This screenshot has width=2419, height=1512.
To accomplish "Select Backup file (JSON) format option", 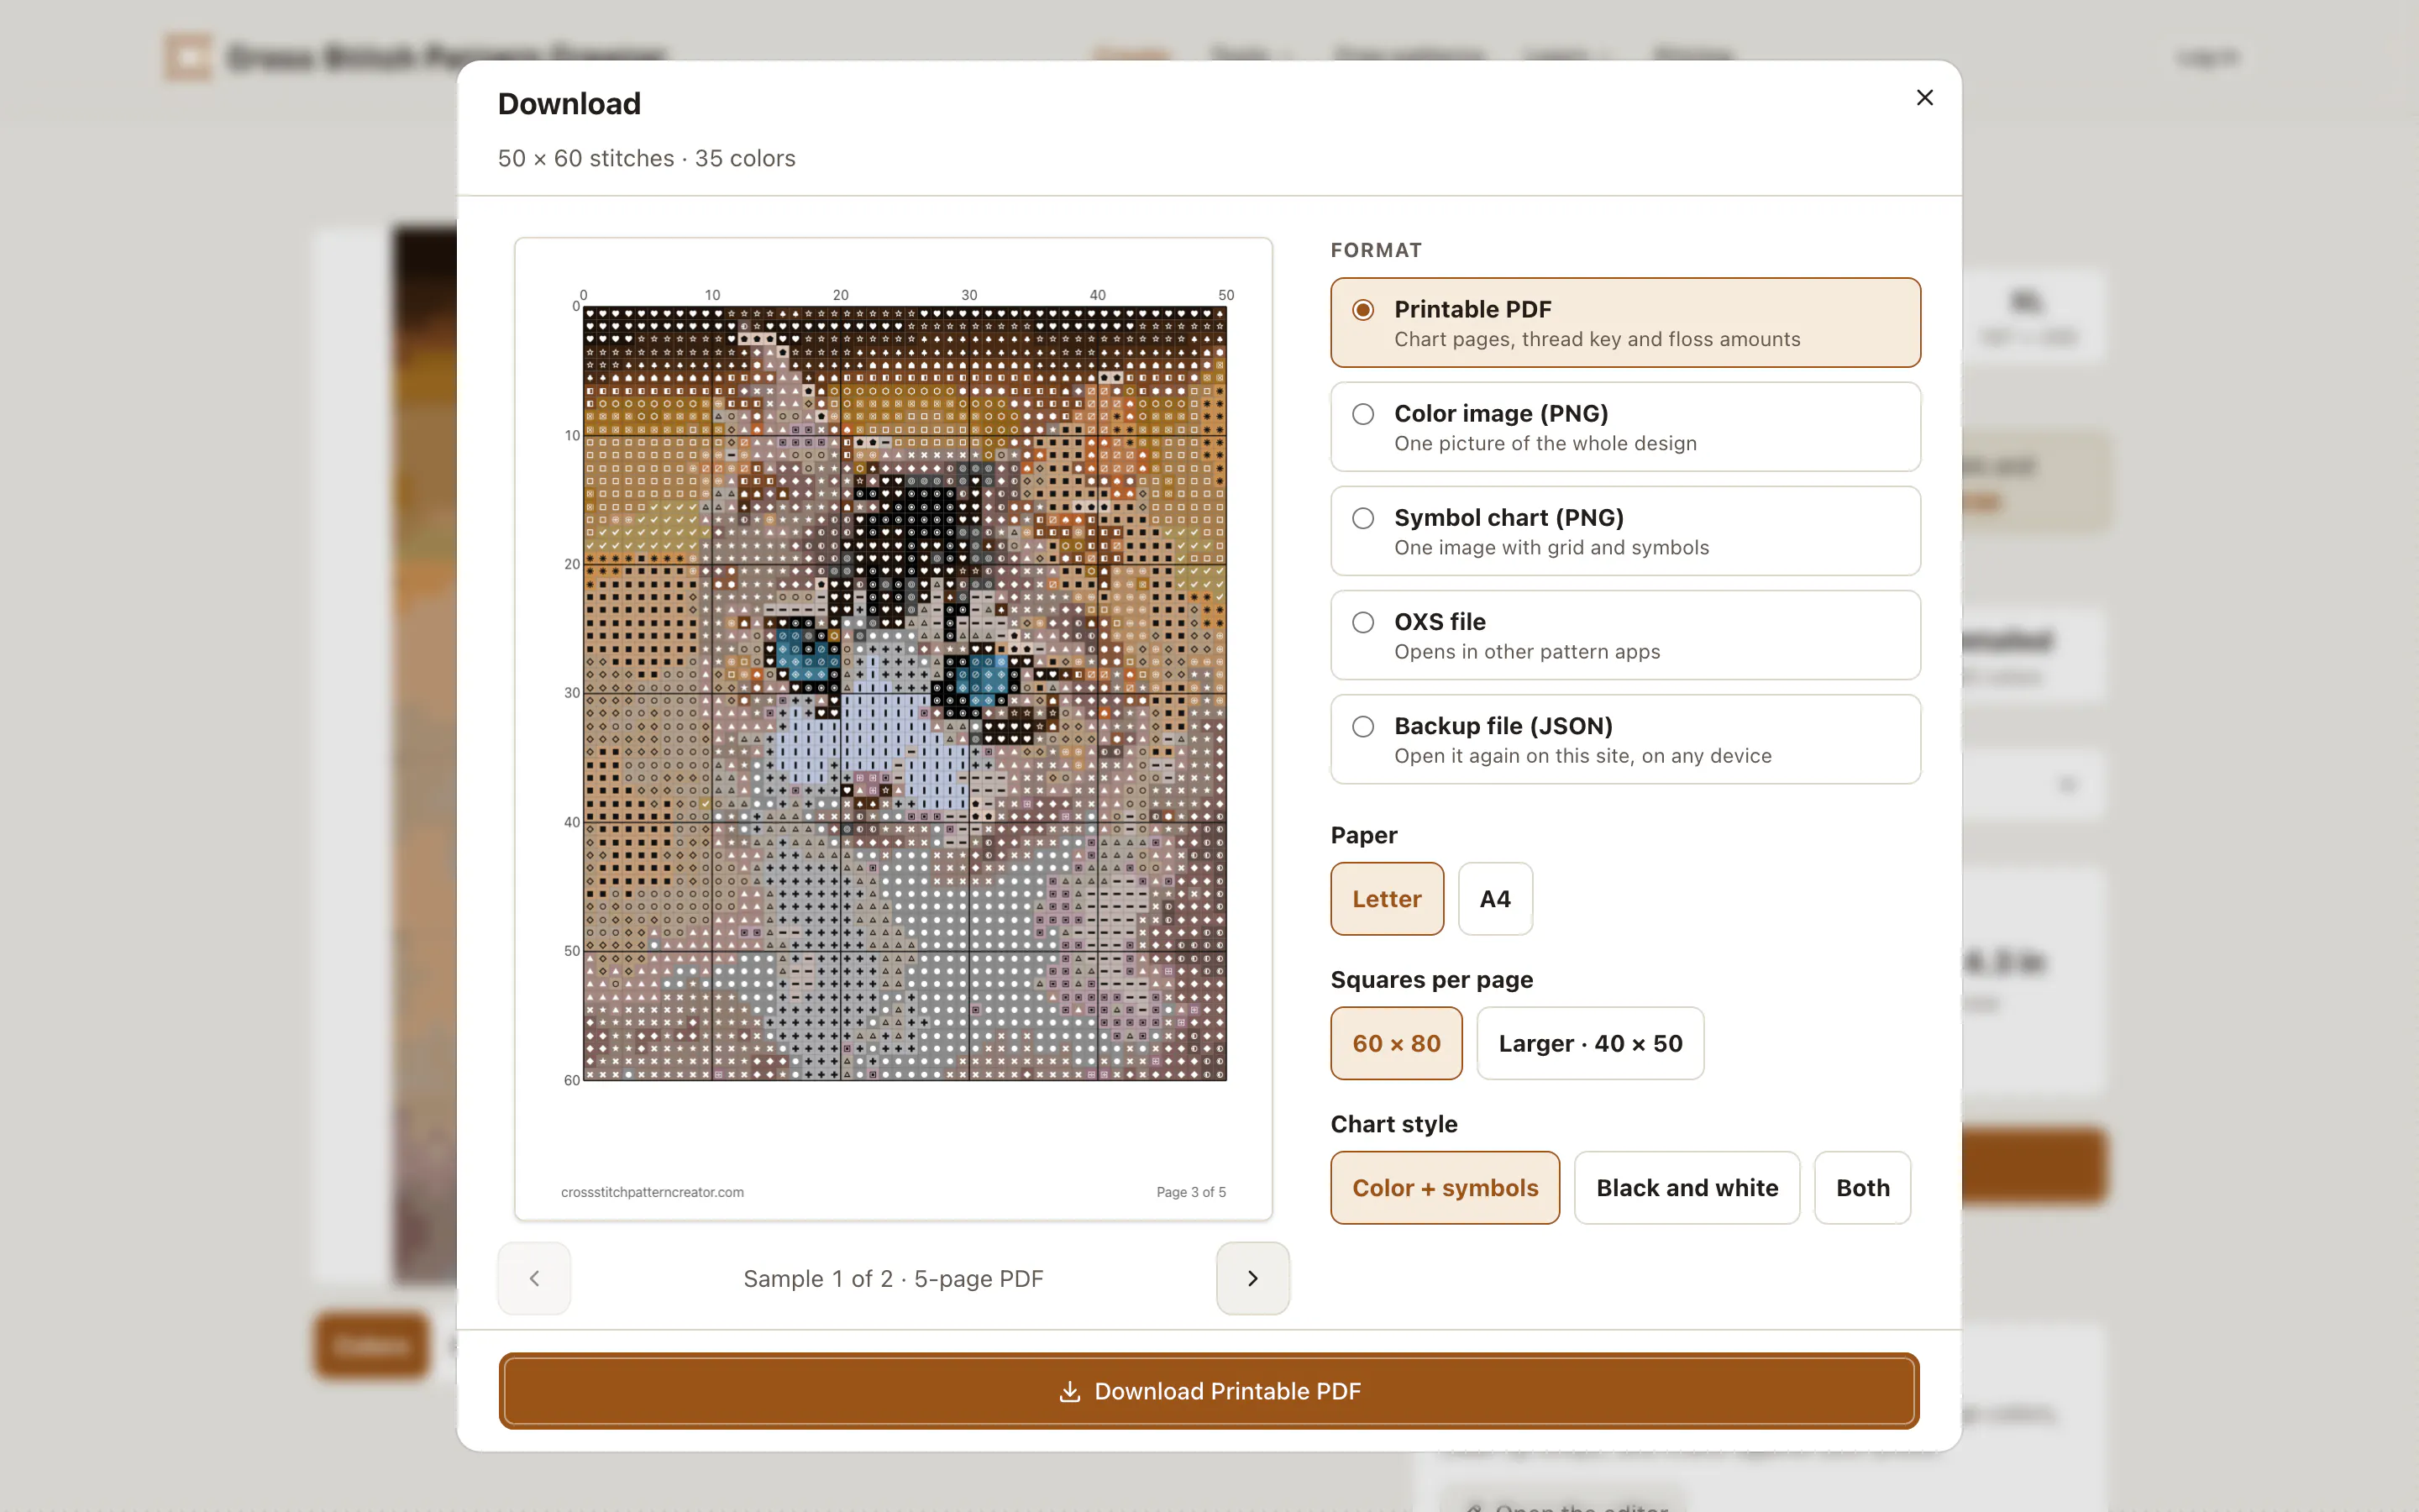I will 1625,739.
